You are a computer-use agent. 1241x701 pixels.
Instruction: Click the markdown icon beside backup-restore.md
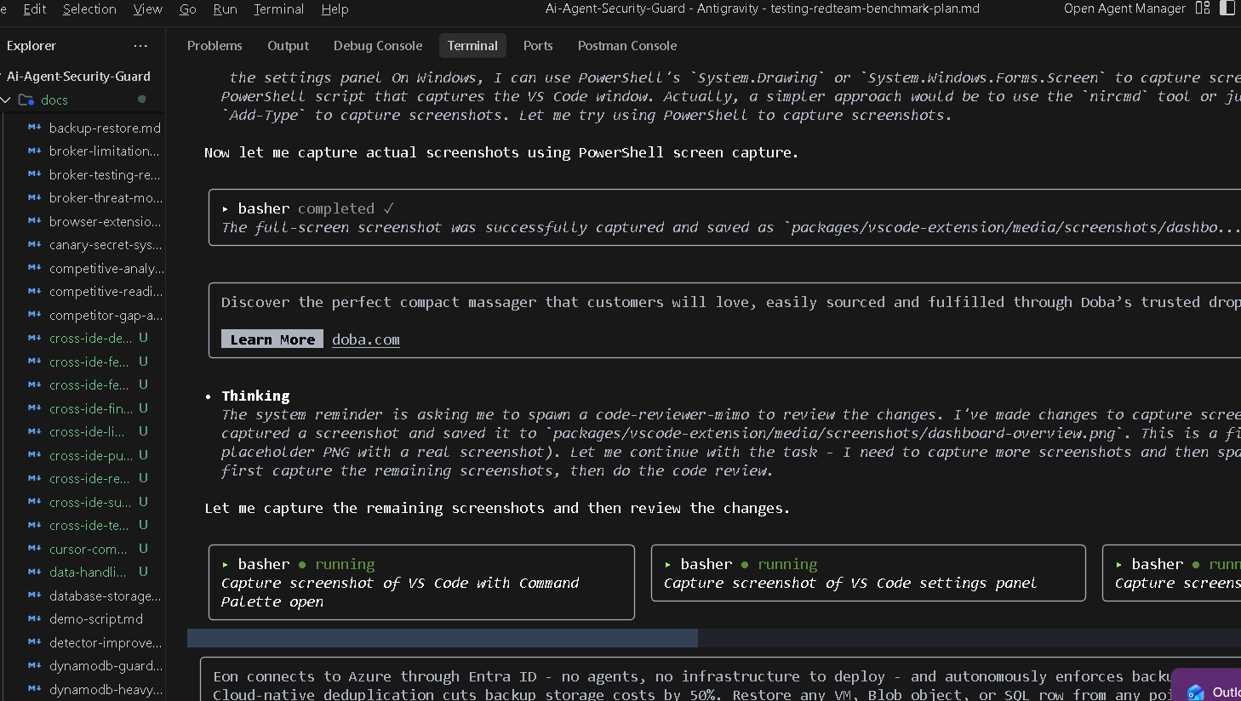(35, 128)
